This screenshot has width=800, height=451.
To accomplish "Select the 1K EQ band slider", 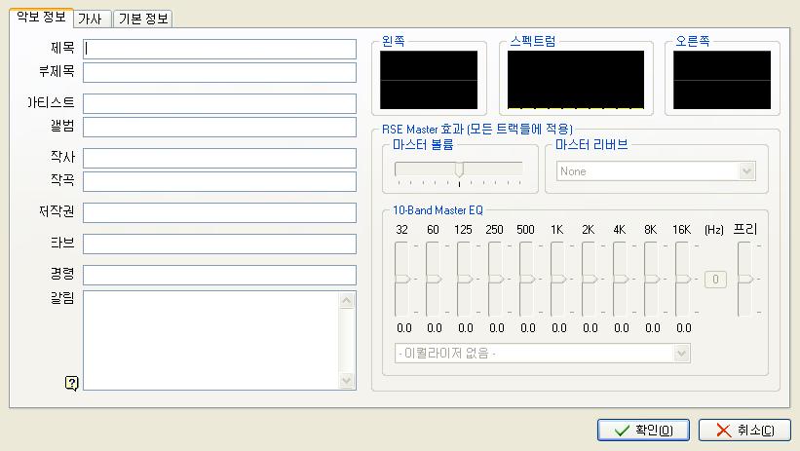I will pos(557,279).
